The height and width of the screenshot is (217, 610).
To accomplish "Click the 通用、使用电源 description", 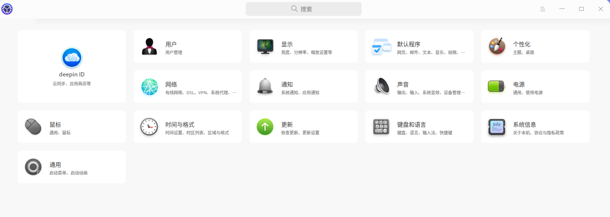I will [528, 93].
